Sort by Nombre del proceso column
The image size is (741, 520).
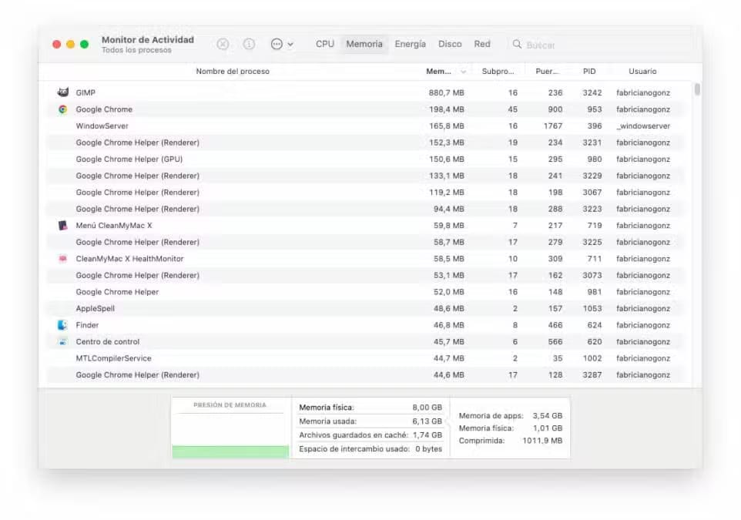tap(233, 72)
